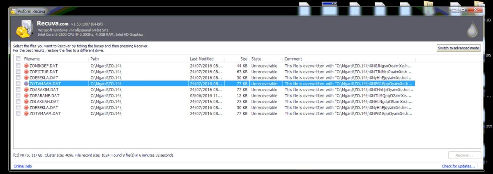This screenshot has height=174, width=493.
Task: Click the comment mentioning hXNGJNgsoOeaimXe
Action: [348, 66]
